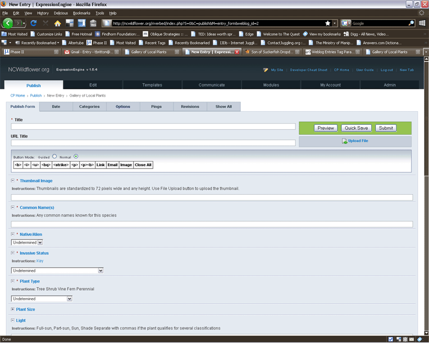Click the My Site pencil icon
The height and width of the screenshot is (343, 429).
coord(266,70)
